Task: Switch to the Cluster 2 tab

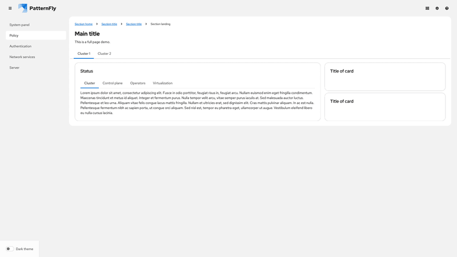Action: [105, 54]
